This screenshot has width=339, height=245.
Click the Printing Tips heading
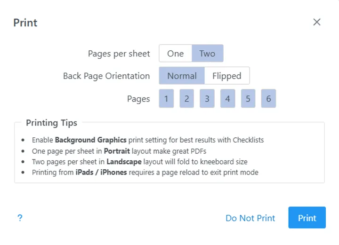(51, 123)
